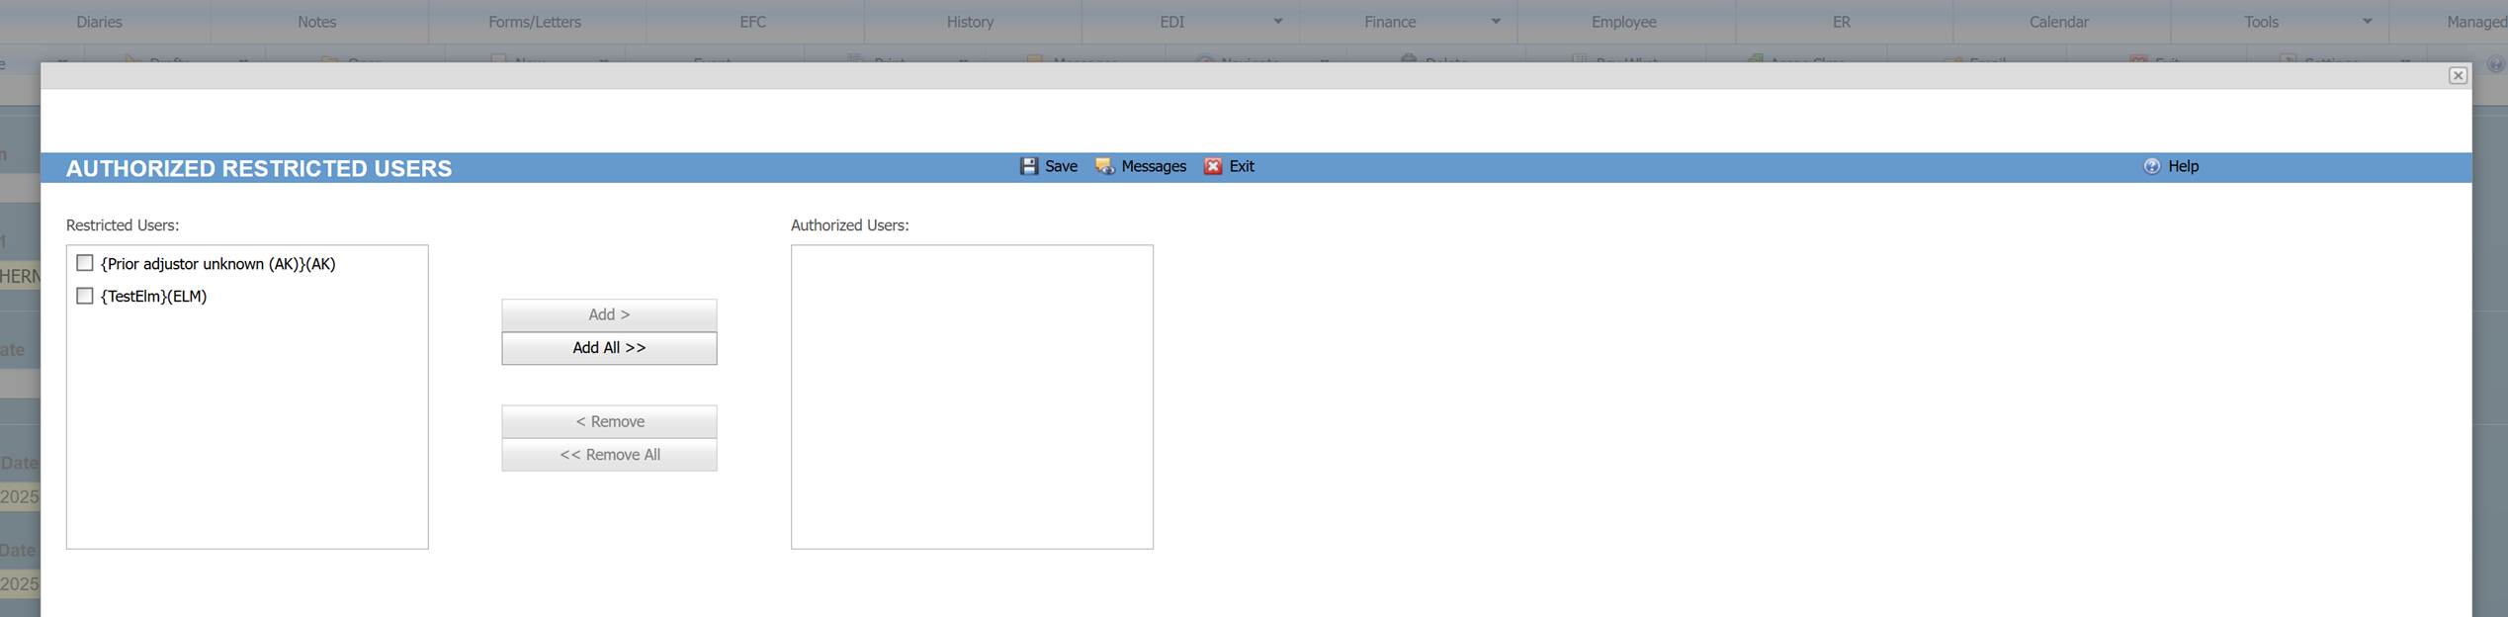The image size is (2508, 617).
Task: Open the History tab
Action: (x=970, y=22)
